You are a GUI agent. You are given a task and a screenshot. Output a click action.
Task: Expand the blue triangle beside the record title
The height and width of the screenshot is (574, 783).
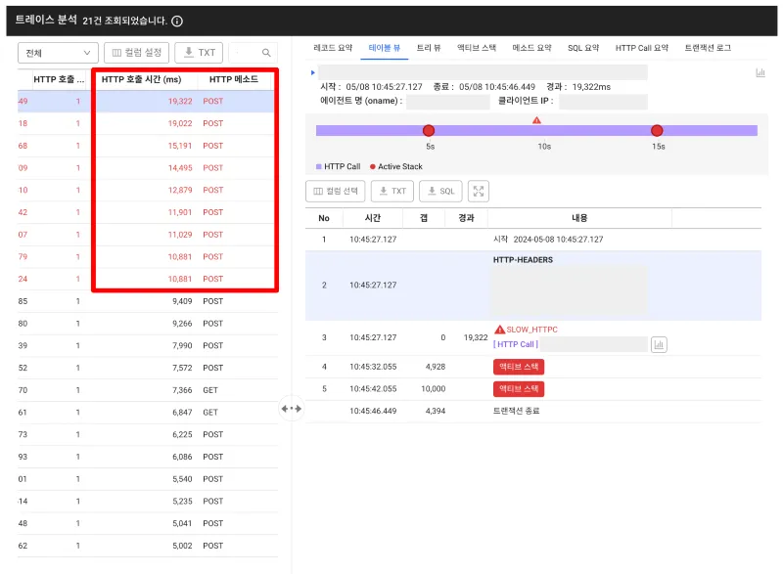pyautogui.click(x=313, y=72)
